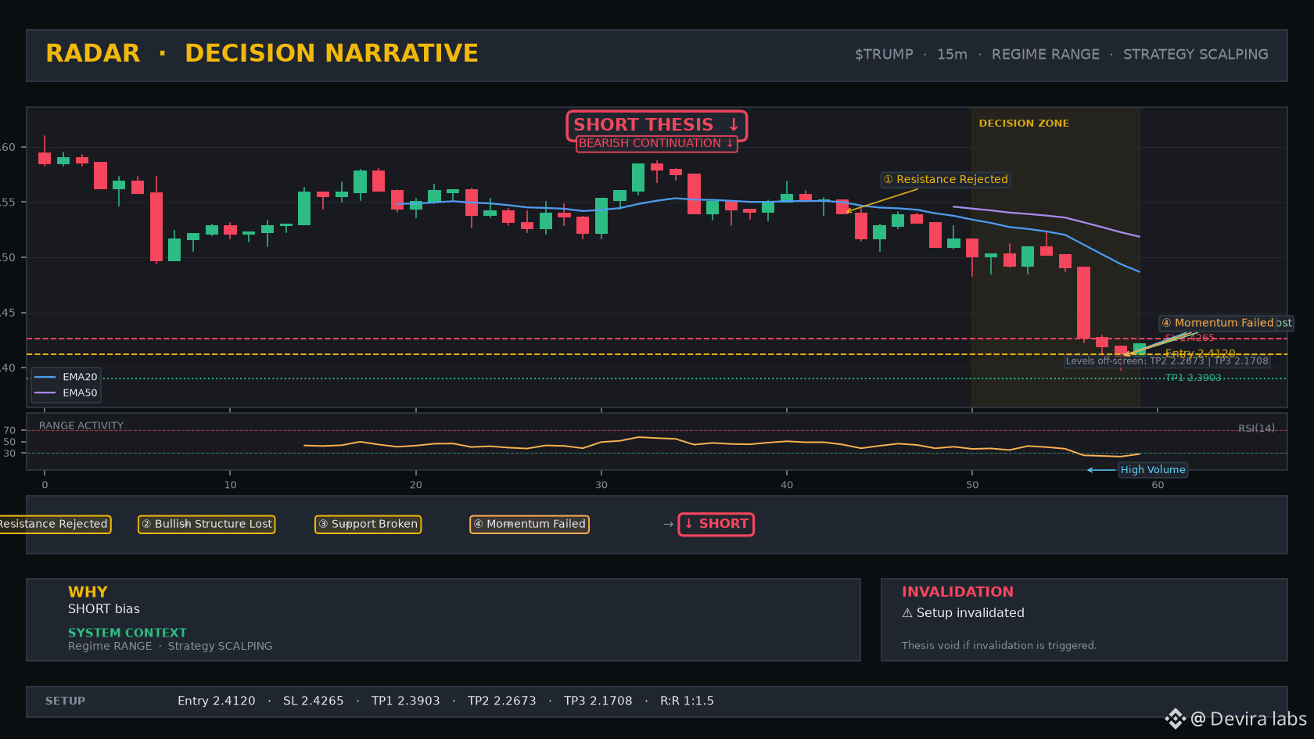Click the Devira labs logo icon
Viewport: 1314px width, 739px height.
point(1175,719)
